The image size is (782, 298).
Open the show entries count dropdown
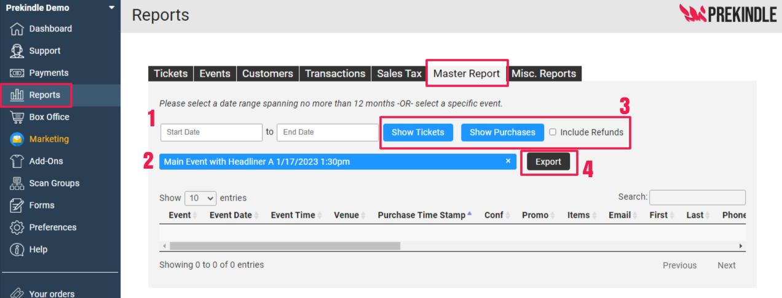pyautogui.click(x=200, y=198)
